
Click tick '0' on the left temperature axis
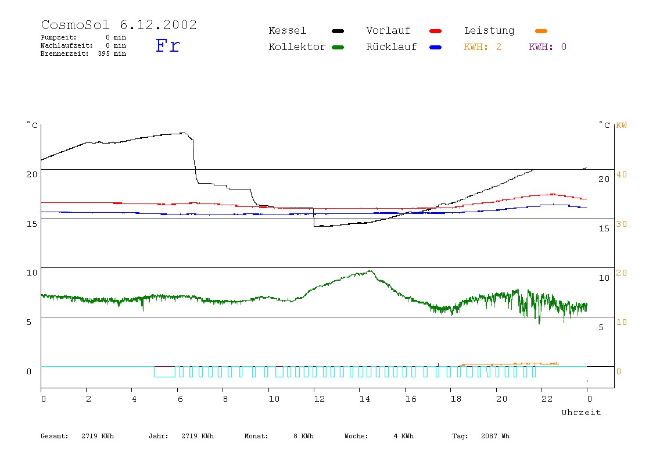point(29,371)
